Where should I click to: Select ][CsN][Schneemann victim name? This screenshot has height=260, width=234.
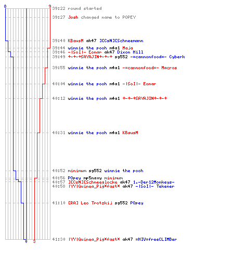tap(121, 41)
